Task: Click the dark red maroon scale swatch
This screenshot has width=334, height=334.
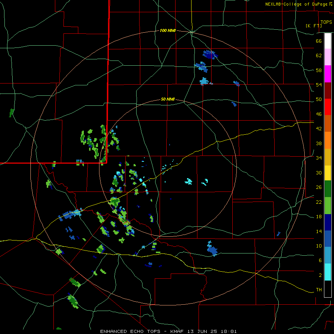Action: 328,91
